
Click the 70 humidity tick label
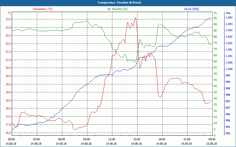215,49
